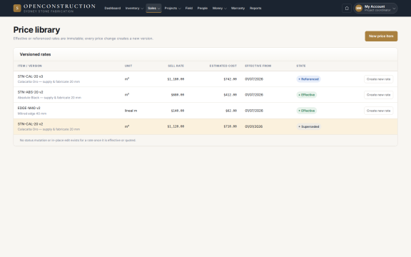This screenshot has width=411, height=257.
Task: Open the home icon button in header
Action: pos(347,8)
